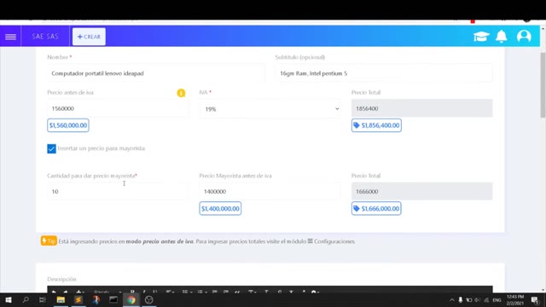Screen dimensions: 546x307
Task: Open the Windows Start menu
Action: pos(9,299)
